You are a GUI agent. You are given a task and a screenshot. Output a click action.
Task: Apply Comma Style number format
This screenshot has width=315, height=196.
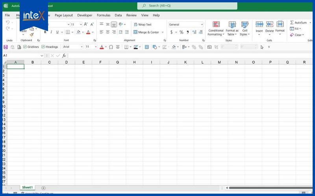pos(188,32)
